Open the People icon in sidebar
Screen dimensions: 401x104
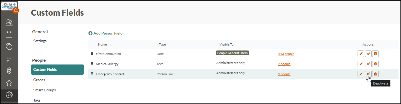click(9, 22)
